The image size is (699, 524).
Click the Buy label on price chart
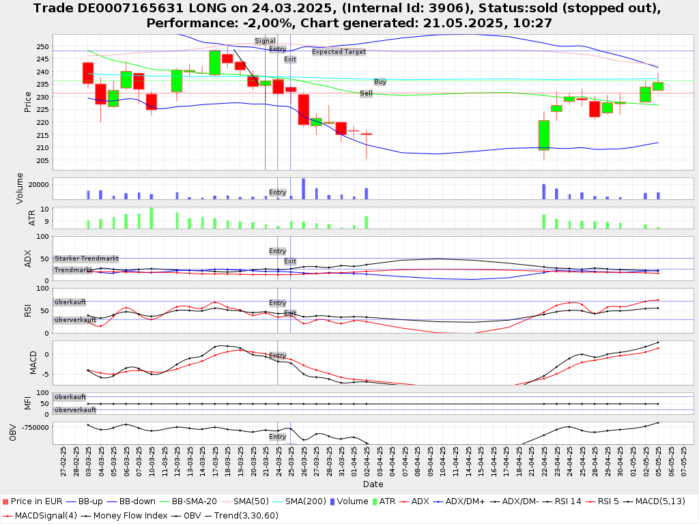(x=380, y=82)
